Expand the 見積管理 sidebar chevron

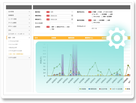(29, 16)
